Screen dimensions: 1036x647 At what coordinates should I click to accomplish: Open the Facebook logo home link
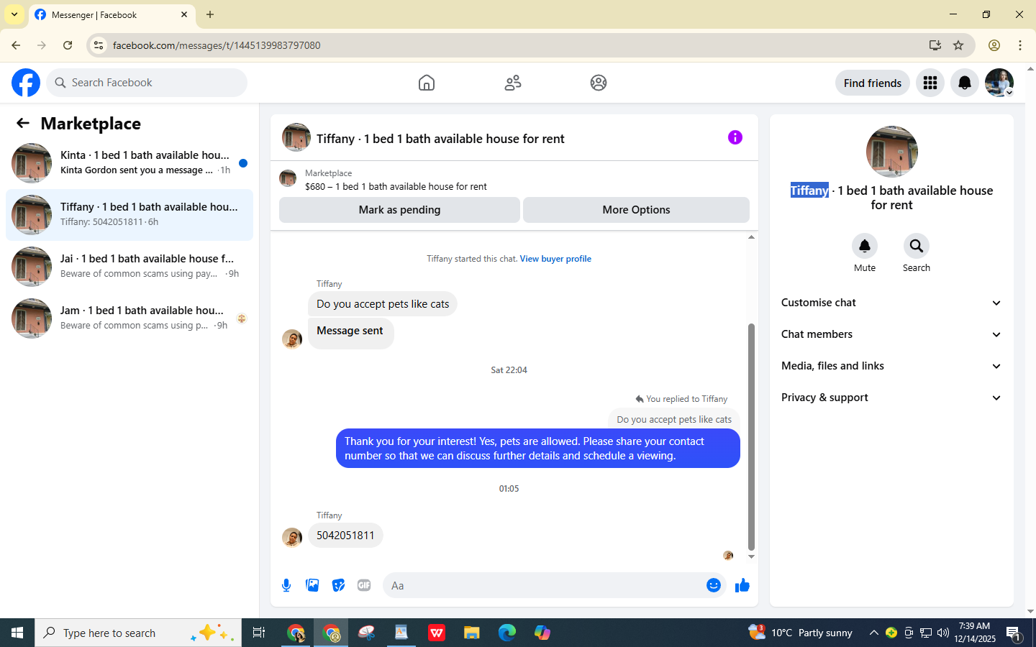click(x=26, y=83)
